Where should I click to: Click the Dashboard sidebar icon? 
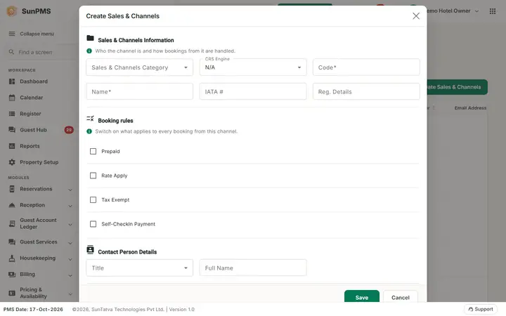tap(12, 81)
